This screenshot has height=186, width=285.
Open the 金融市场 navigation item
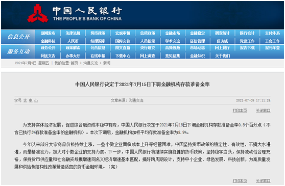coord(173,33)
